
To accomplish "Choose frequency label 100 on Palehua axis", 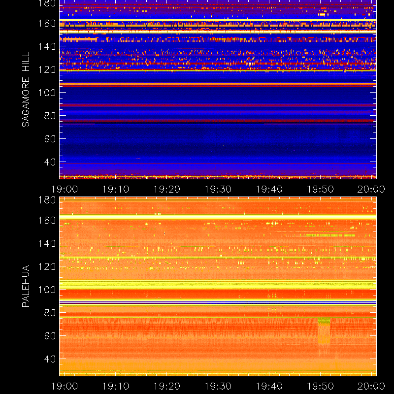I will 47,290.
